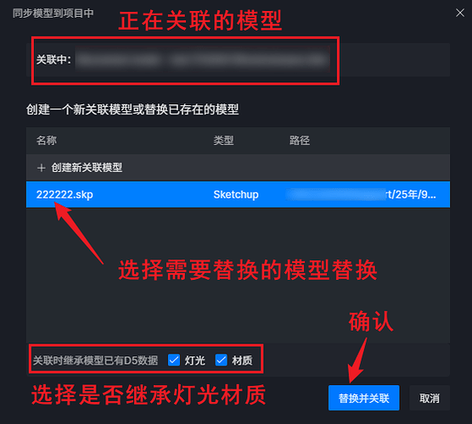Click the empty area of the model list
Viewport: 472px width, 424px height.
[238, 275]
